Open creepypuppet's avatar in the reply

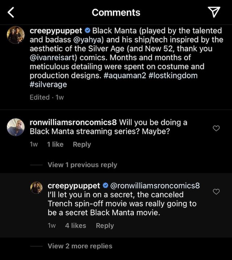(x=36, y=187)
